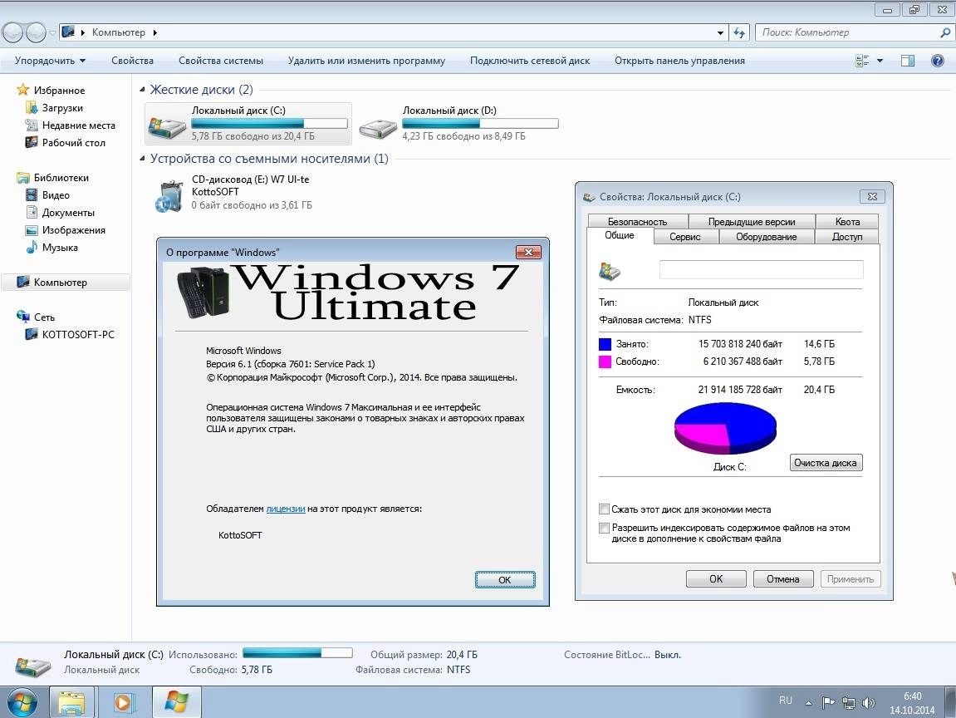Collapse Жесткие диски group
The image size is (956, 718).
tap(142, 90)
